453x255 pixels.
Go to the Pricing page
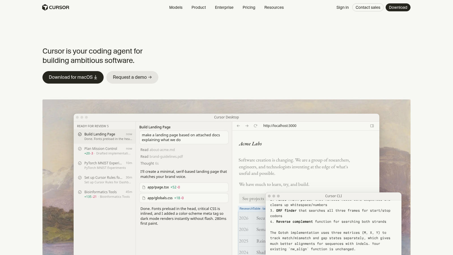tap(249, 7)
